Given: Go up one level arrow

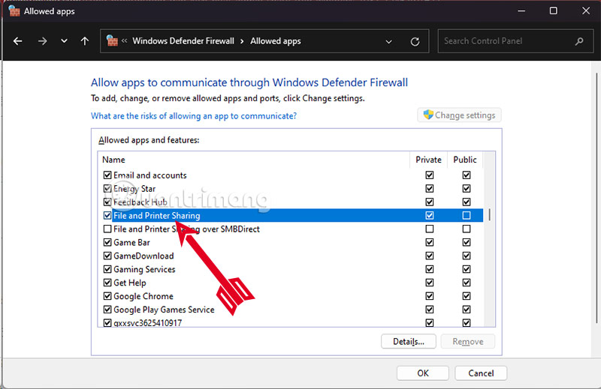Looking at the screenshot, I should pyautogui.click(x=85, y=41).
